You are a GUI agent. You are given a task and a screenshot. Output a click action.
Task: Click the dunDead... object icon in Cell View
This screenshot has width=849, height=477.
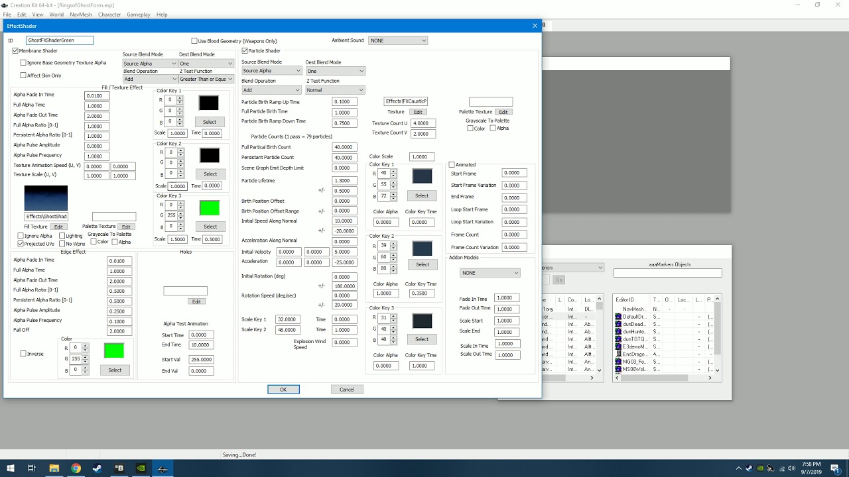(618, 325)
